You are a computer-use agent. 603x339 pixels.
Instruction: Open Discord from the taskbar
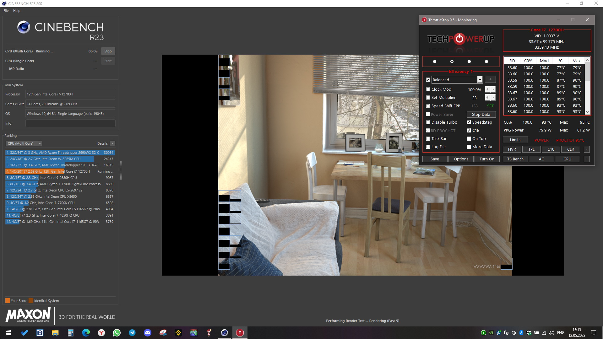tap(148, 333)
